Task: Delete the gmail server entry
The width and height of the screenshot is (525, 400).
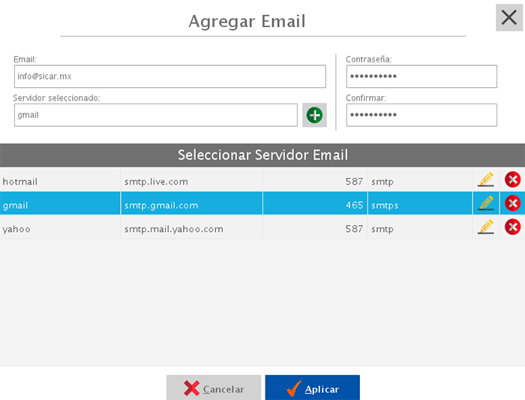Action: click(x=512, y=203)
